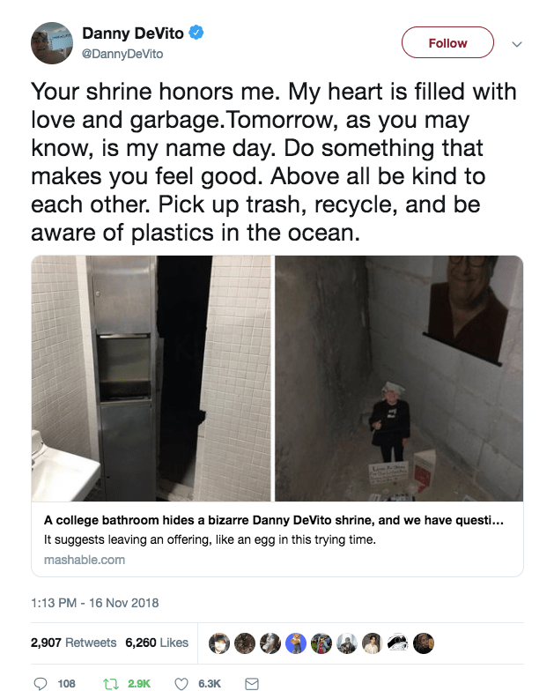Click the blue-background liker avatar

point(296,643)
